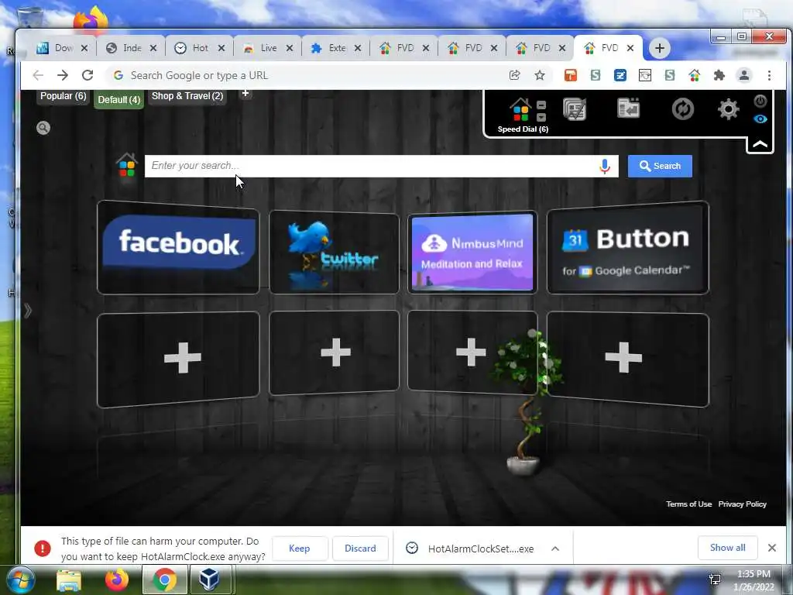Open the Button for Google Calendar dial
Image resolution: width=793 pixels, height=595 pixels.
(x=627, y=248)
